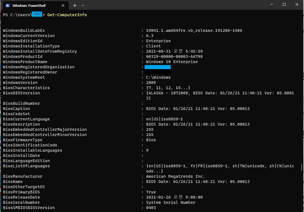Click BiosCharacteristics value {7, 11, 12, 15...}
The width and height of the screenshot is (304, 212).
click(x=168, y=88)
